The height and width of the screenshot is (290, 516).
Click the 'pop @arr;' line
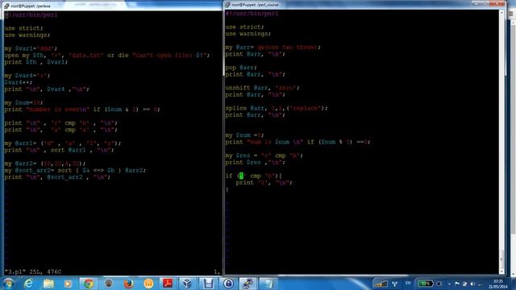pyautogui.click(x=241, y=68)
